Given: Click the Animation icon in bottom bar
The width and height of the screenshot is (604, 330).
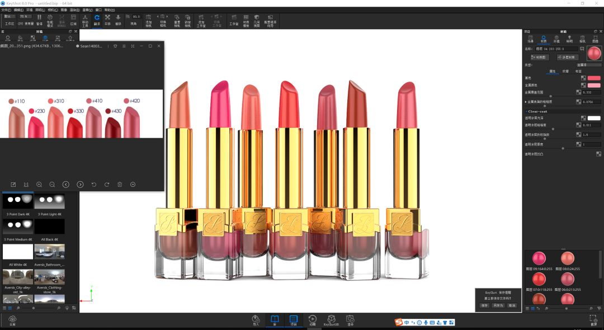Looking at the screenshot, I should [312, 319].
